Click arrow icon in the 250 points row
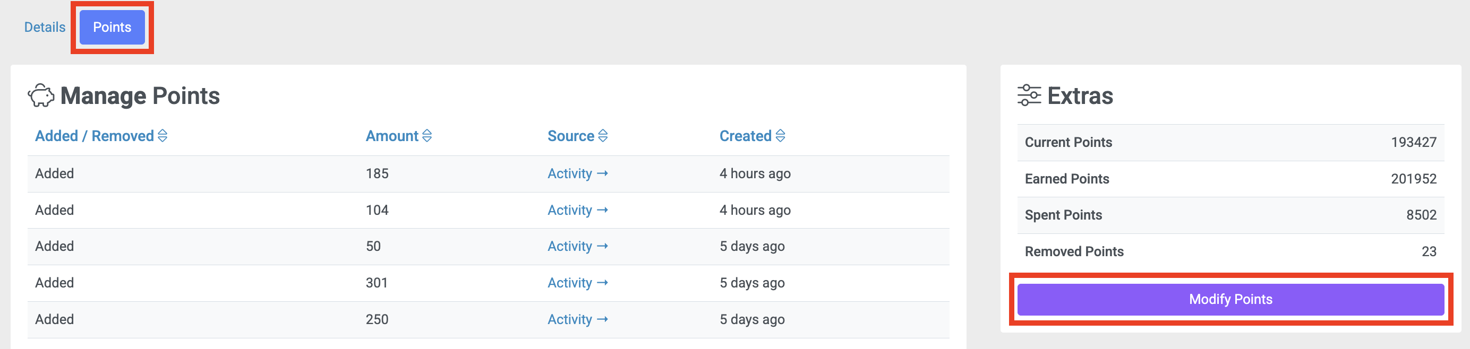This screenshot has width=1470, height=349. [x=602, y=319]
